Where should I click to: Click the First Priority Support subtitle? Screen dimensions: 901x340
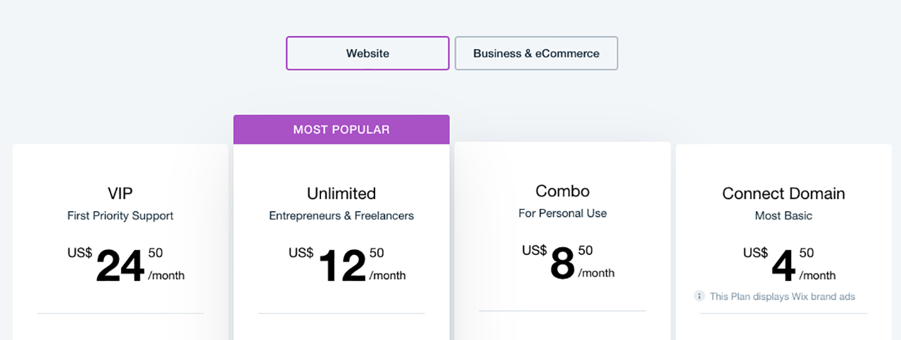coord(120,215)
